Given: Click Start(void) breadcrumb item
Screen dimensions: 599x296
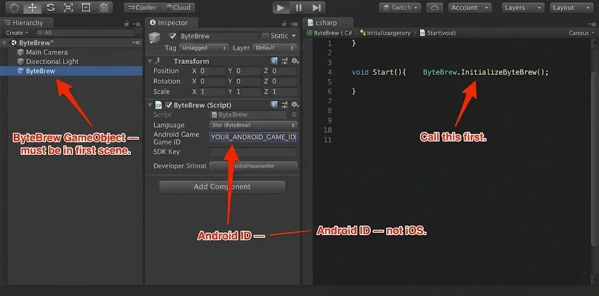Looking at the screenshot, I should [438, 33].
